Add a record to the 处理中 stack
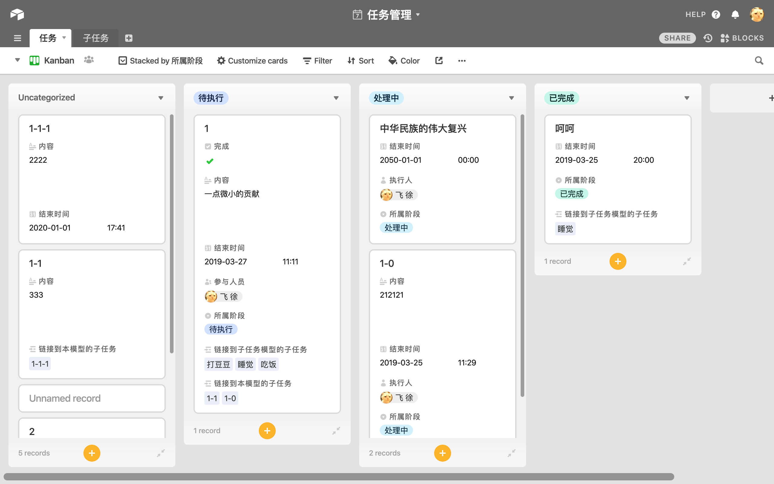This screenshot has width=774, height=484. [442, 453]
